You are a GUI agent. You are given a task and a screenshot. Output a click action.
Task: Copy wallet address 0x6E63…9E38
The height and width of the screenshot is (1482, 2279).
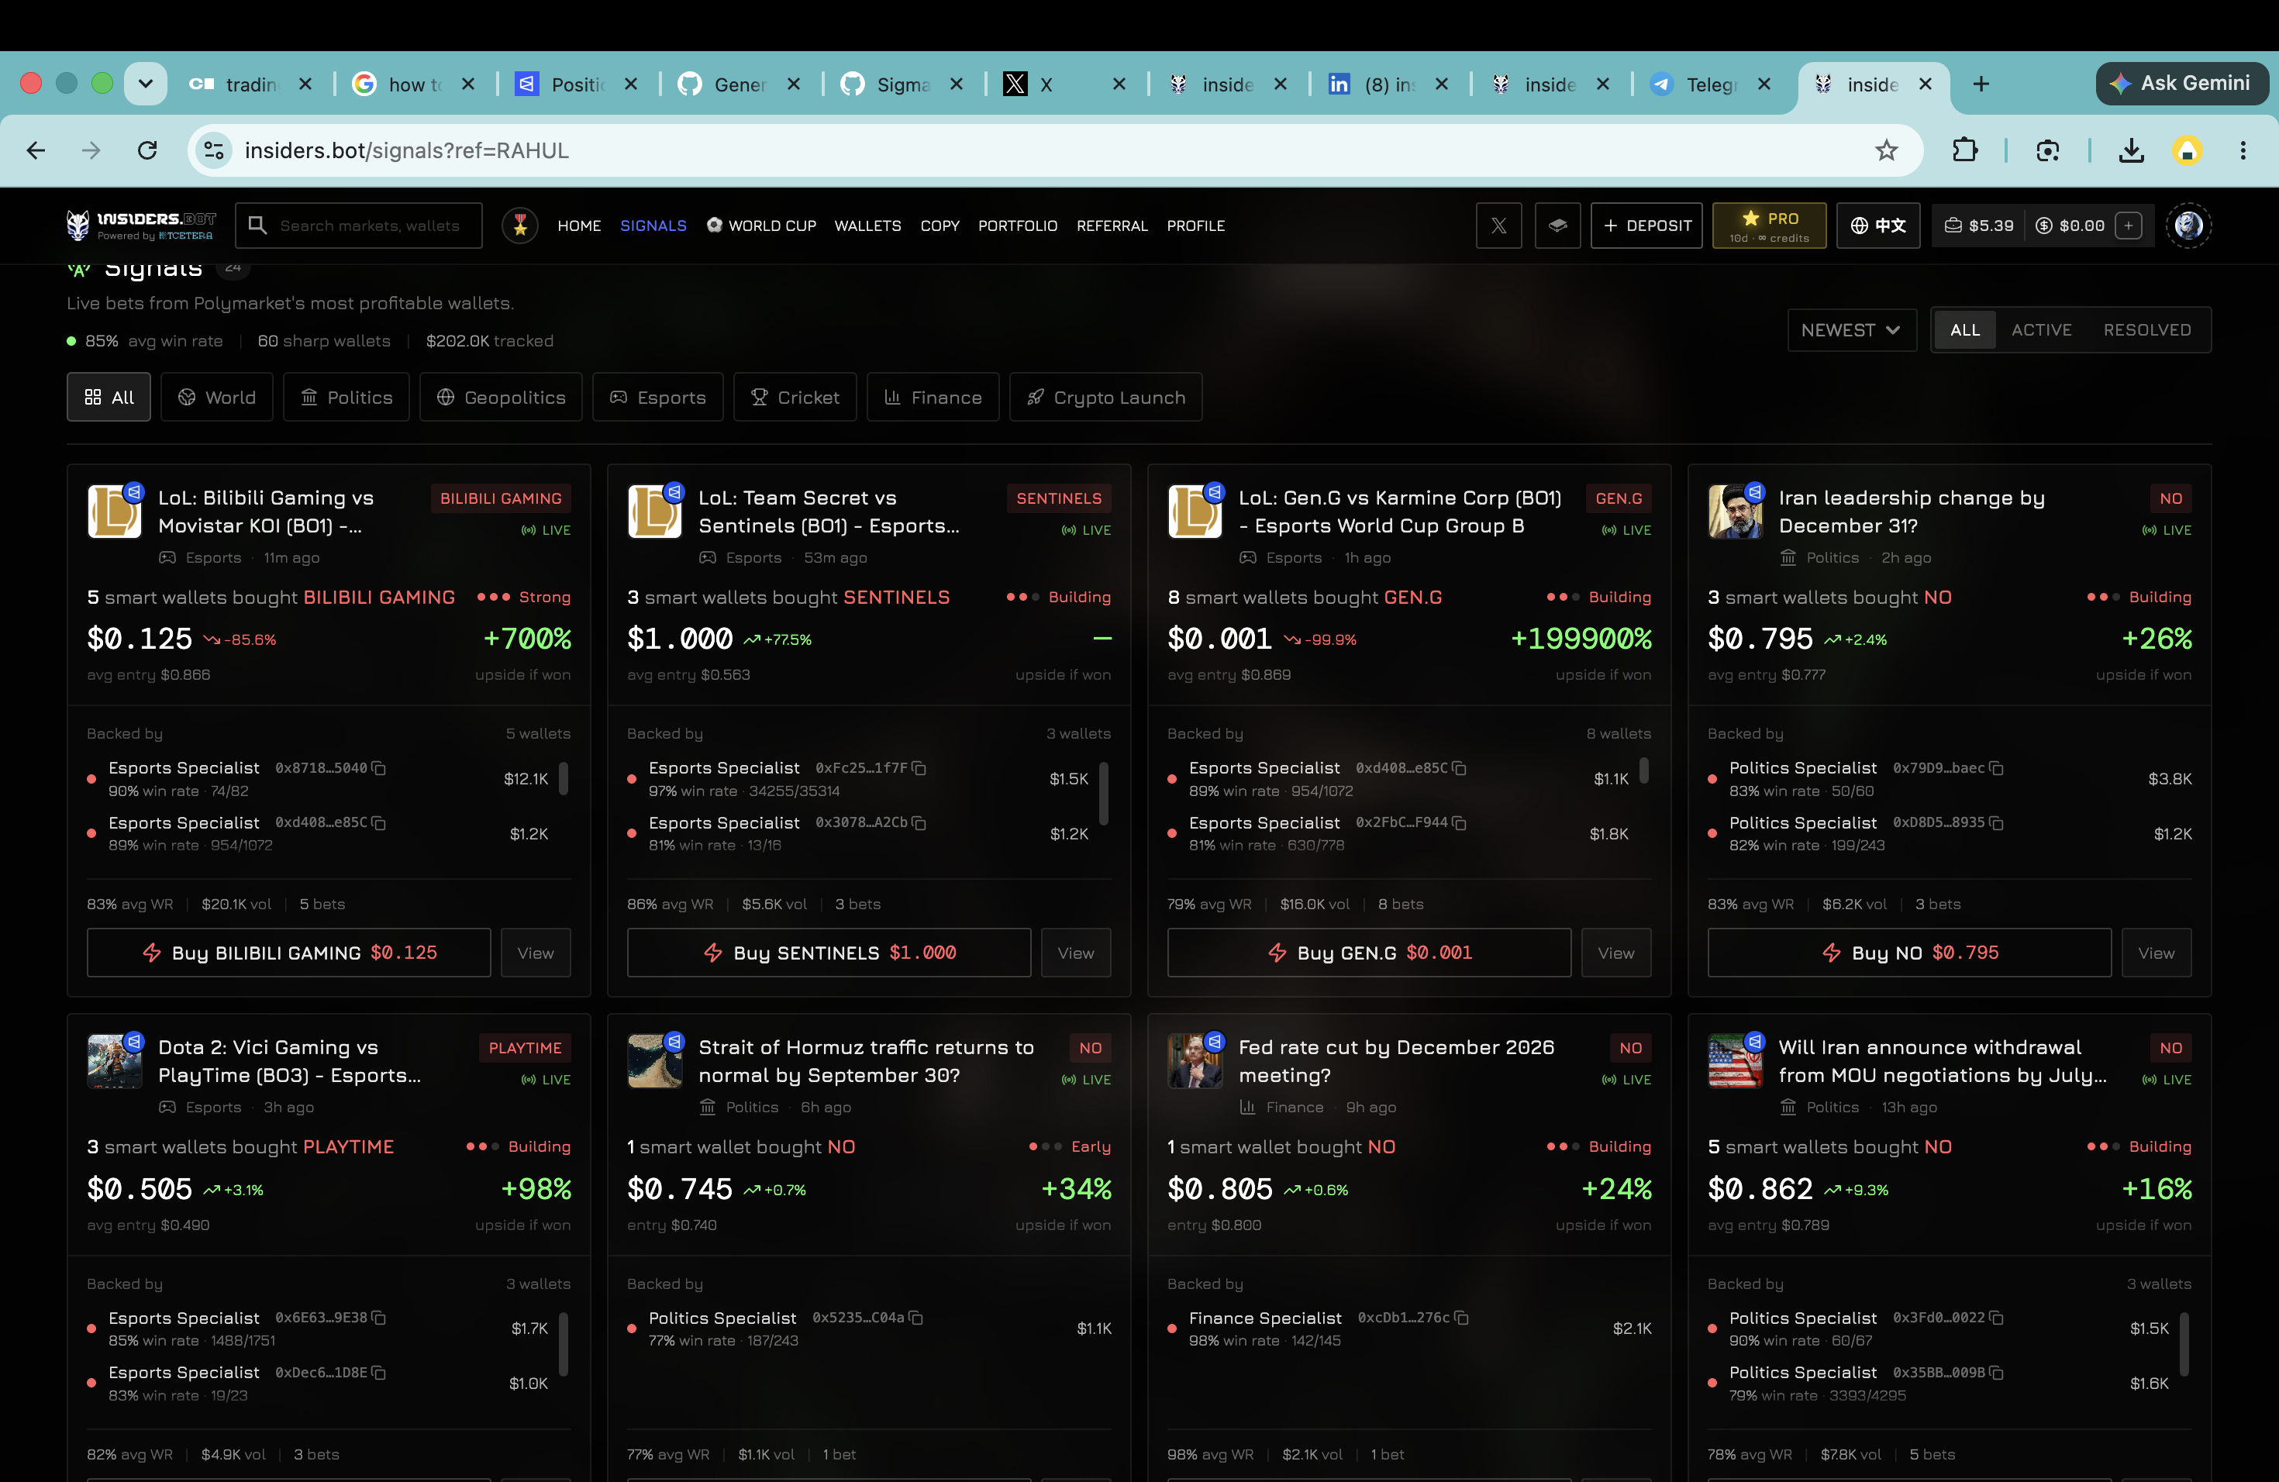pos(379,1318)
